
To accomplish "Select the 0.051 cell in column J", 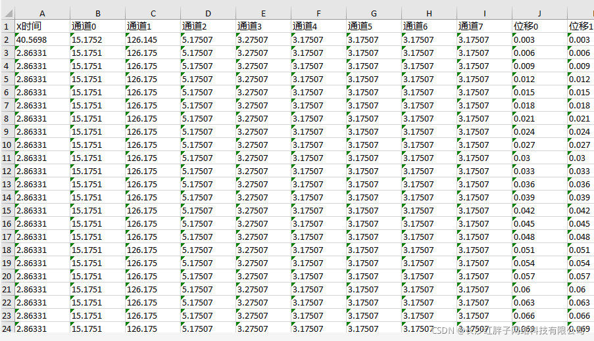I will point(540,250).
